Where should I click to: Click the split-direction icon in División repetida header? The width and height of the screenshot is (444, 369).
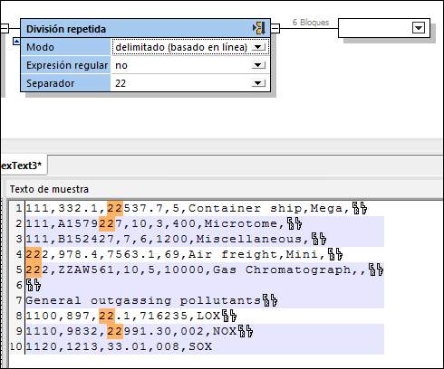tap(259, 28)
